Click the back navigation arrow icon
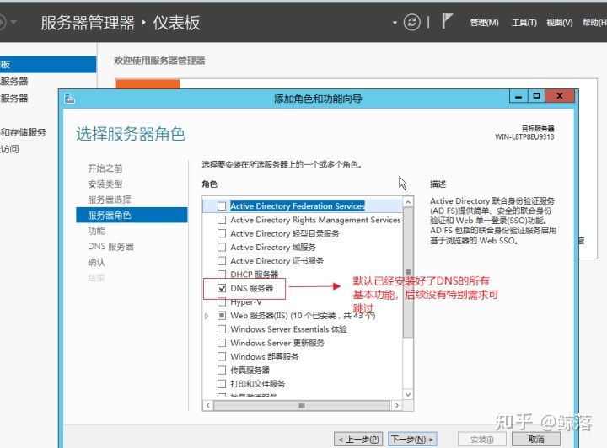The image size is (607, 448). click(2, 22)
